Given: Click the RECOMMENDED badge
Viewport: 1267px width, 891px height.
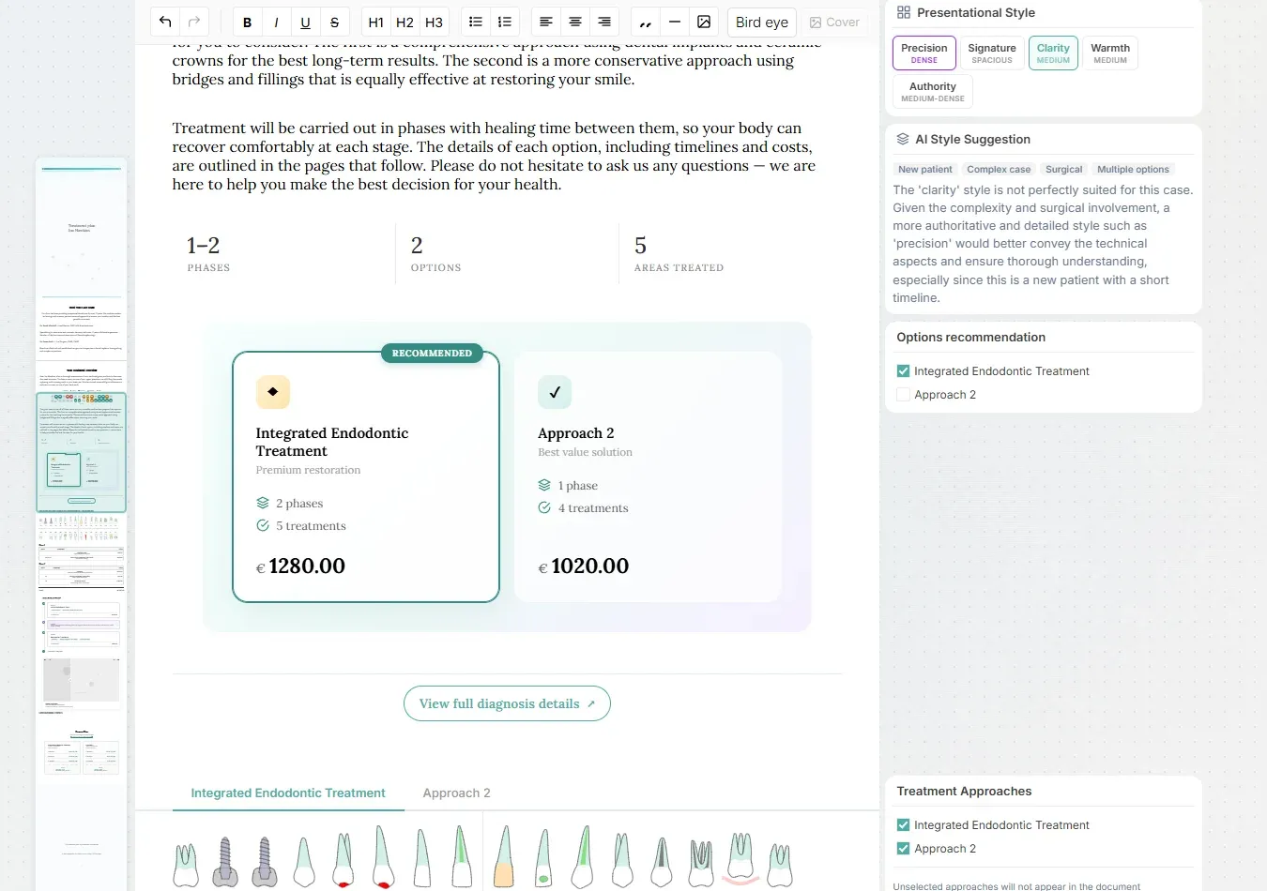Looking at the screenshot, I should [432, 354].
